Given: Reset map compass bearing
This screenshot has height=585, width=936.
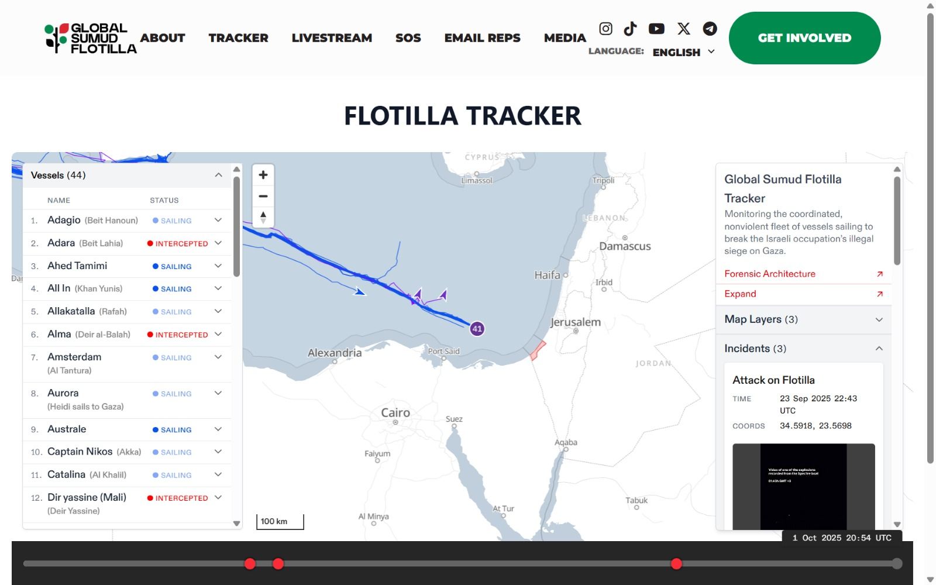Looking at the screenshot, I should point(263,217).
